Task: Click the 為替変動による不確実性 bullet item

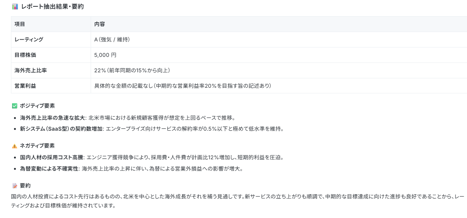Action: tap(131, 168)
